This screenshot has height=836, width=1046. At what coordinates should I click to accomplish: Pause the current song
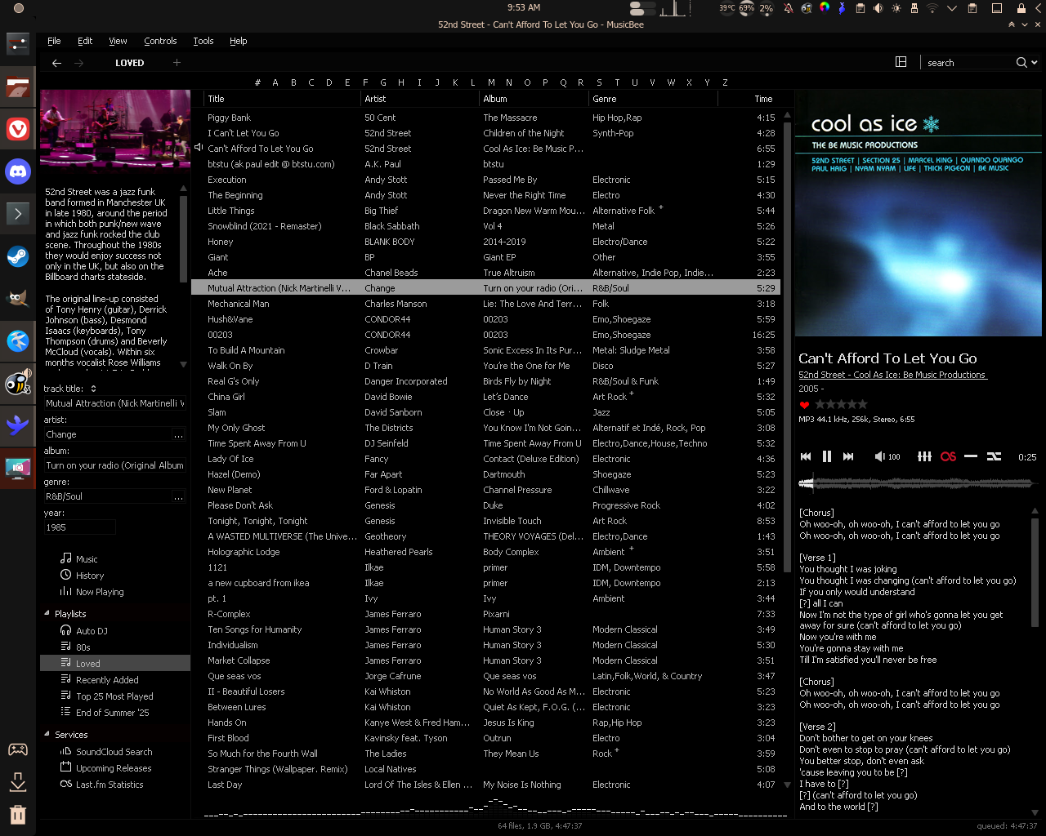pos(827,457)
